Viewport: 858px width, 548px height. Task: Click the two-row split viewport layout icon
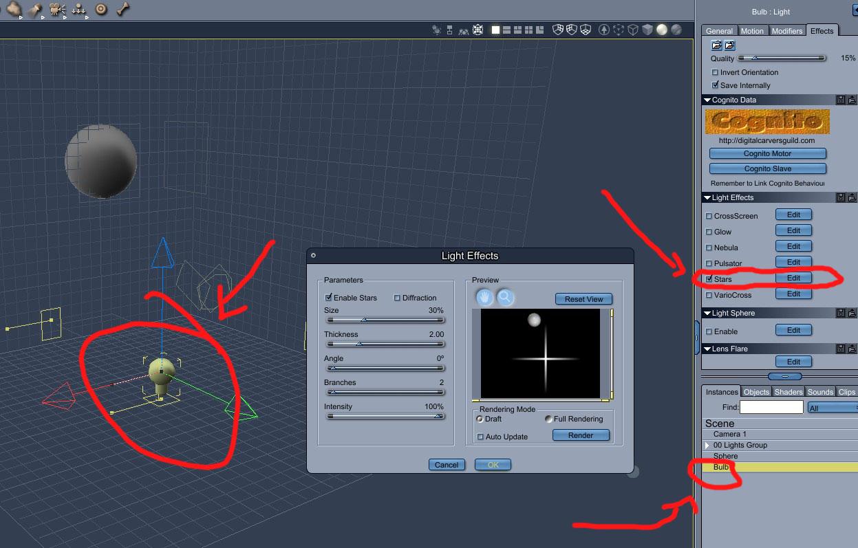coord(506,30)
